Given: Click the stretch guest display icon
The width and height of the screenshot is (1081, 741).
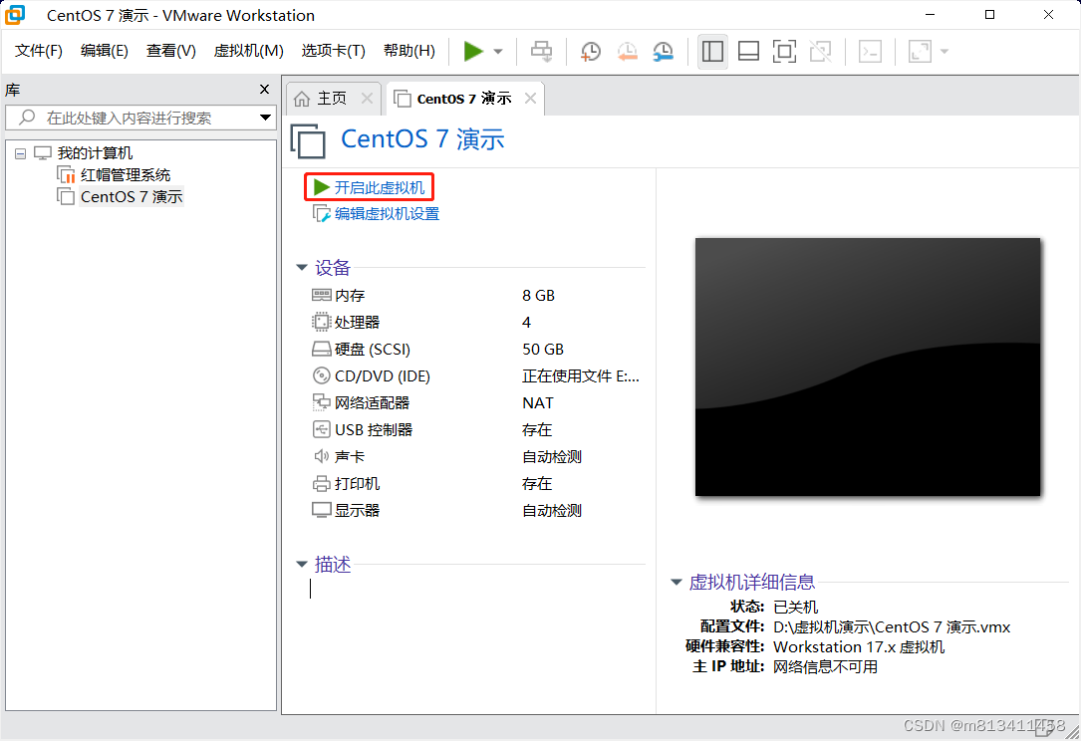Looking at the screenshot, I should [x=921, y=51].
